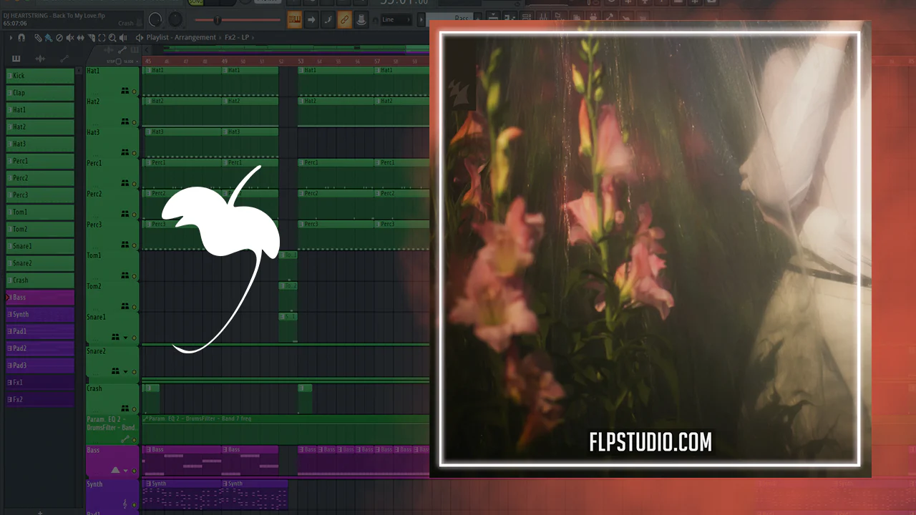Mute the Hat3 track with its LED
Viewport: 916px width, 515px height.
click(x=134, y=153)
